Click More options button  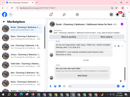point(107,37)
